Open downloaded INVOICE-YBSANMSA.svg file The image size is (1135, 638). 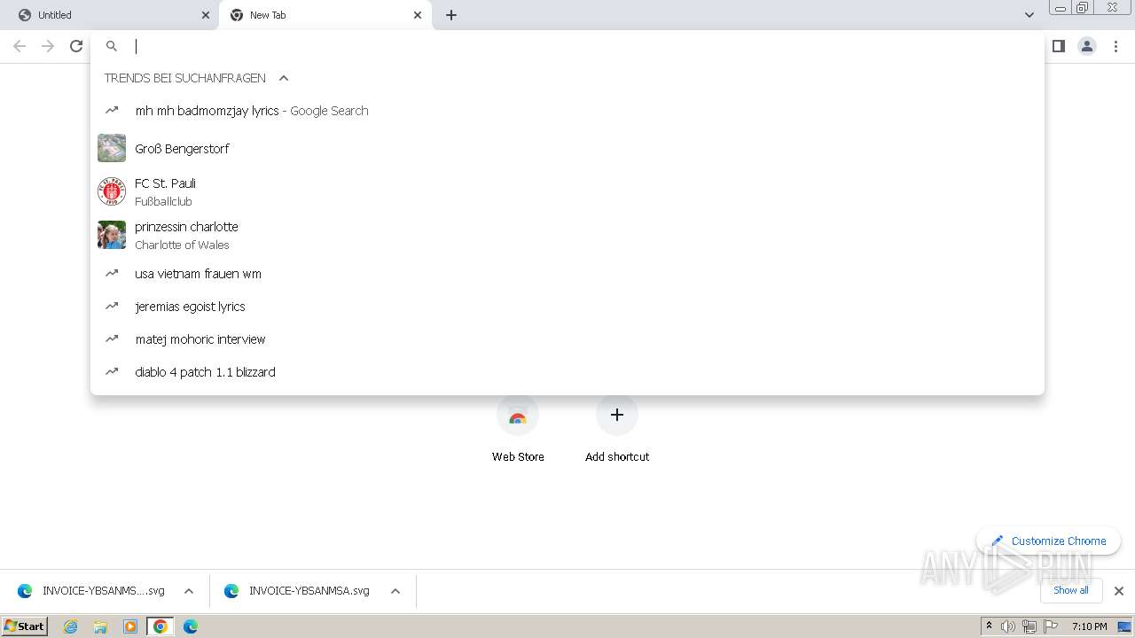[297, 591]
